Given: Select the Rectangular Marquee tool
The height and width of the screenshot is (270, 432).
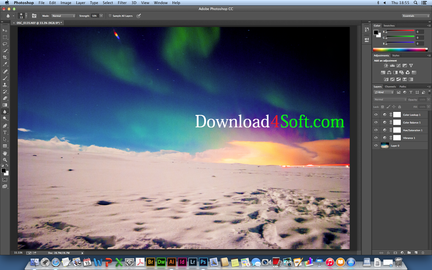Looking at the screenshot, I should (x=5, y=37).
